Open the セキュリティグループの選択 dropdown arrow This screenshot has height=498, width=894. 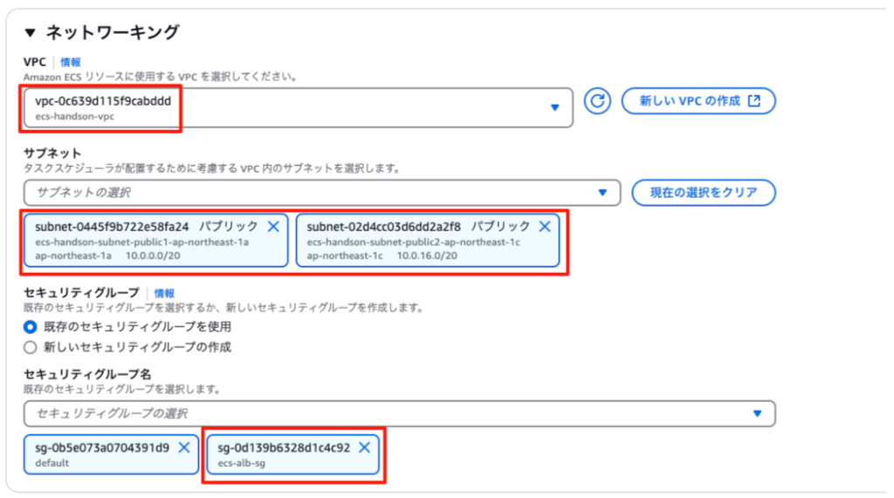click(x=757, y=413)
